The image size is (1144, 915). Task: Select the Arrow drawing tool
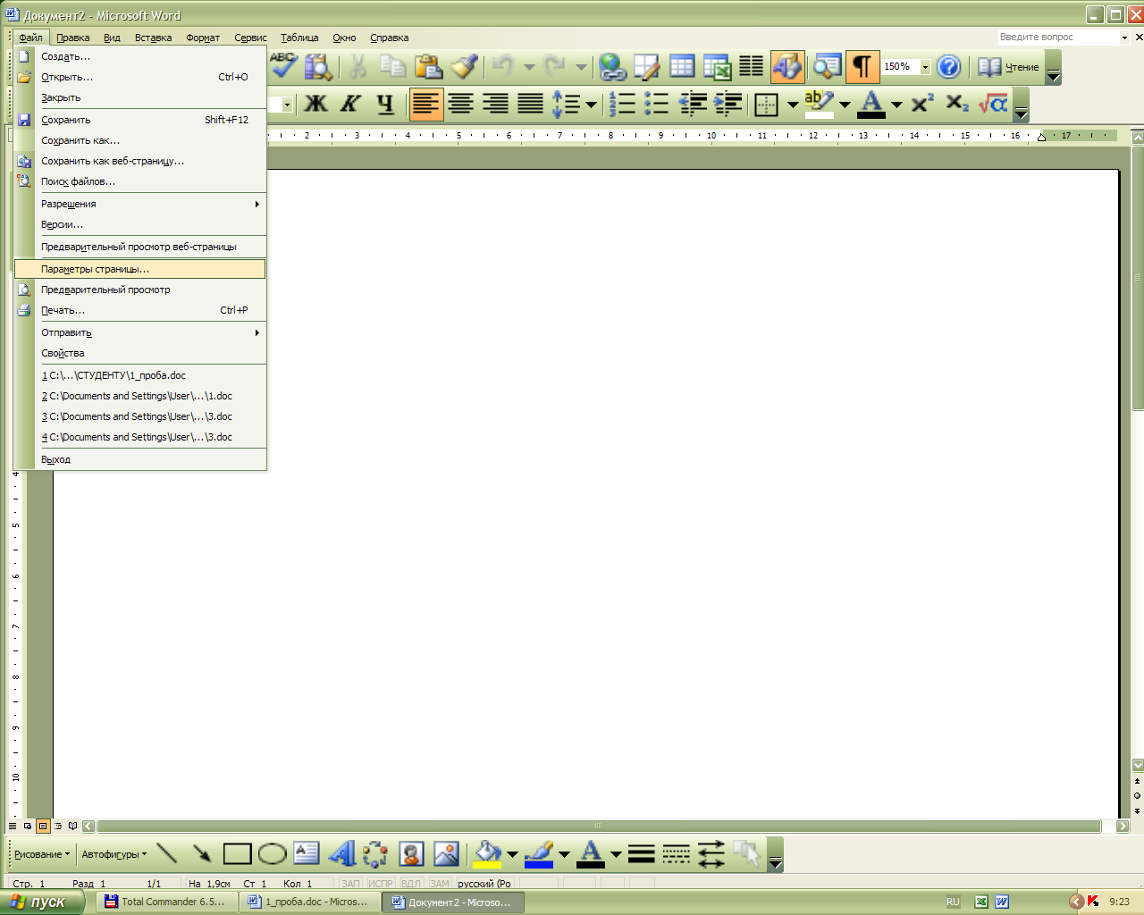(202, 853)
